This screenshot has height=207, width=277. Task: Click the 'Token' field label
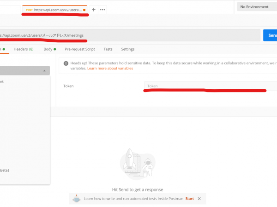point(68,86)
